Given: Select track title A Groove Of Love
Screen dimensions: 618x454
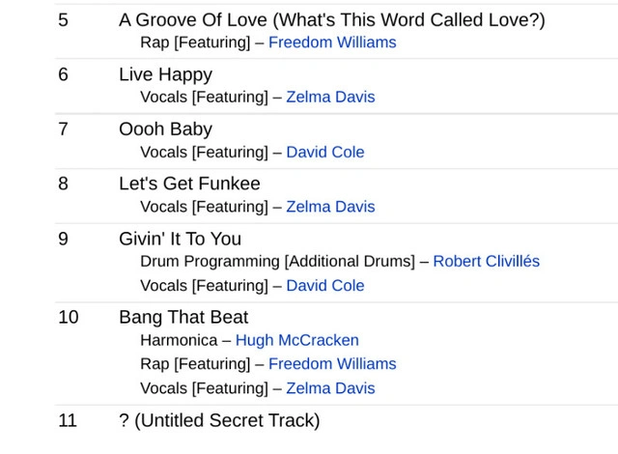Looking at the screenshot, I should (x=331, y=19).
